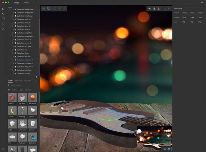Toggle the render preview icon in thumbnail corner
This screenshot has height=152, width=206.
(x=169, y=149)
